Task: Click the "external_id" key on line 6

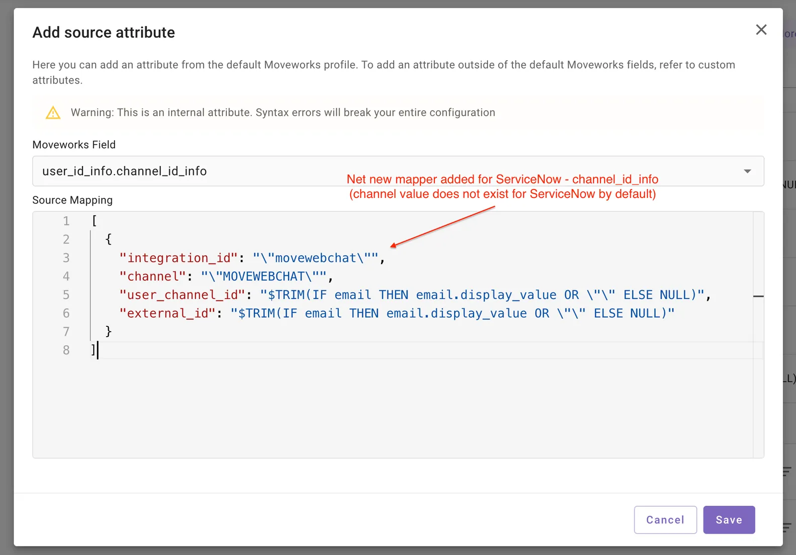Action: (168, 313)
